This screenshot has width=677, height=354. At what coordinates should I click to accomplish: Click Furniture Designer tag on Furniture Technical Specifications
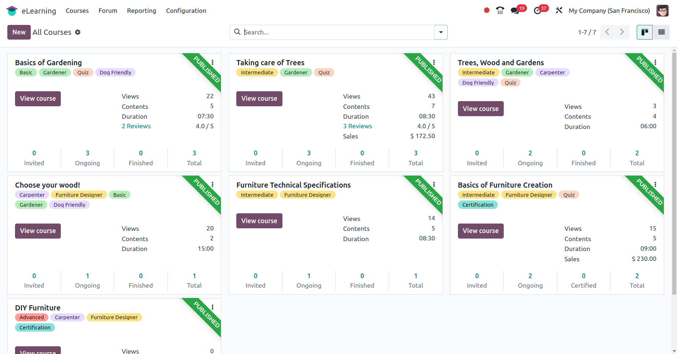pos(307,195)
